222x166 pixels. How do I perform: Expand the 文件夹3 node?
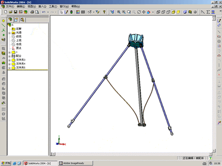tap(9, 60)
